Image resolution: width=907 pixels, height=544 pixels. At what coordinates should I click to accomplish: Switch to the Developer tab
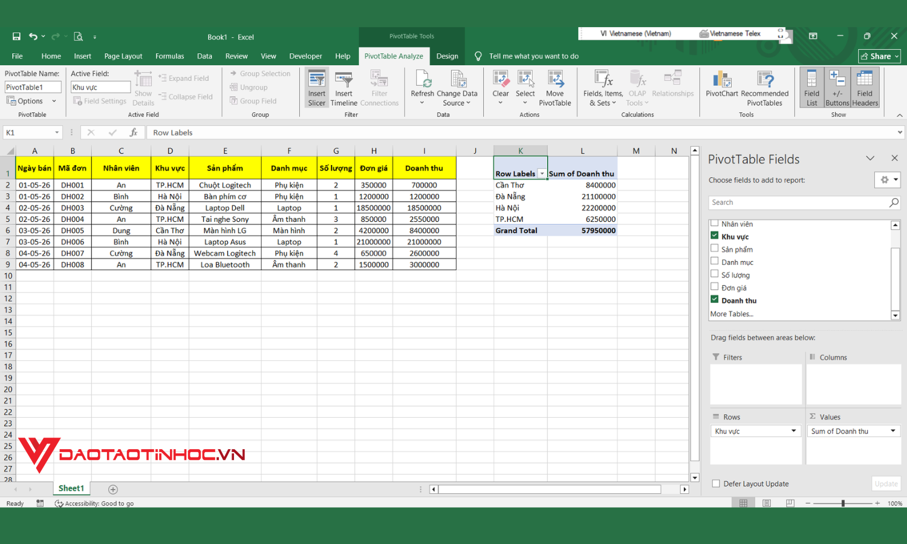click(305, 56)
